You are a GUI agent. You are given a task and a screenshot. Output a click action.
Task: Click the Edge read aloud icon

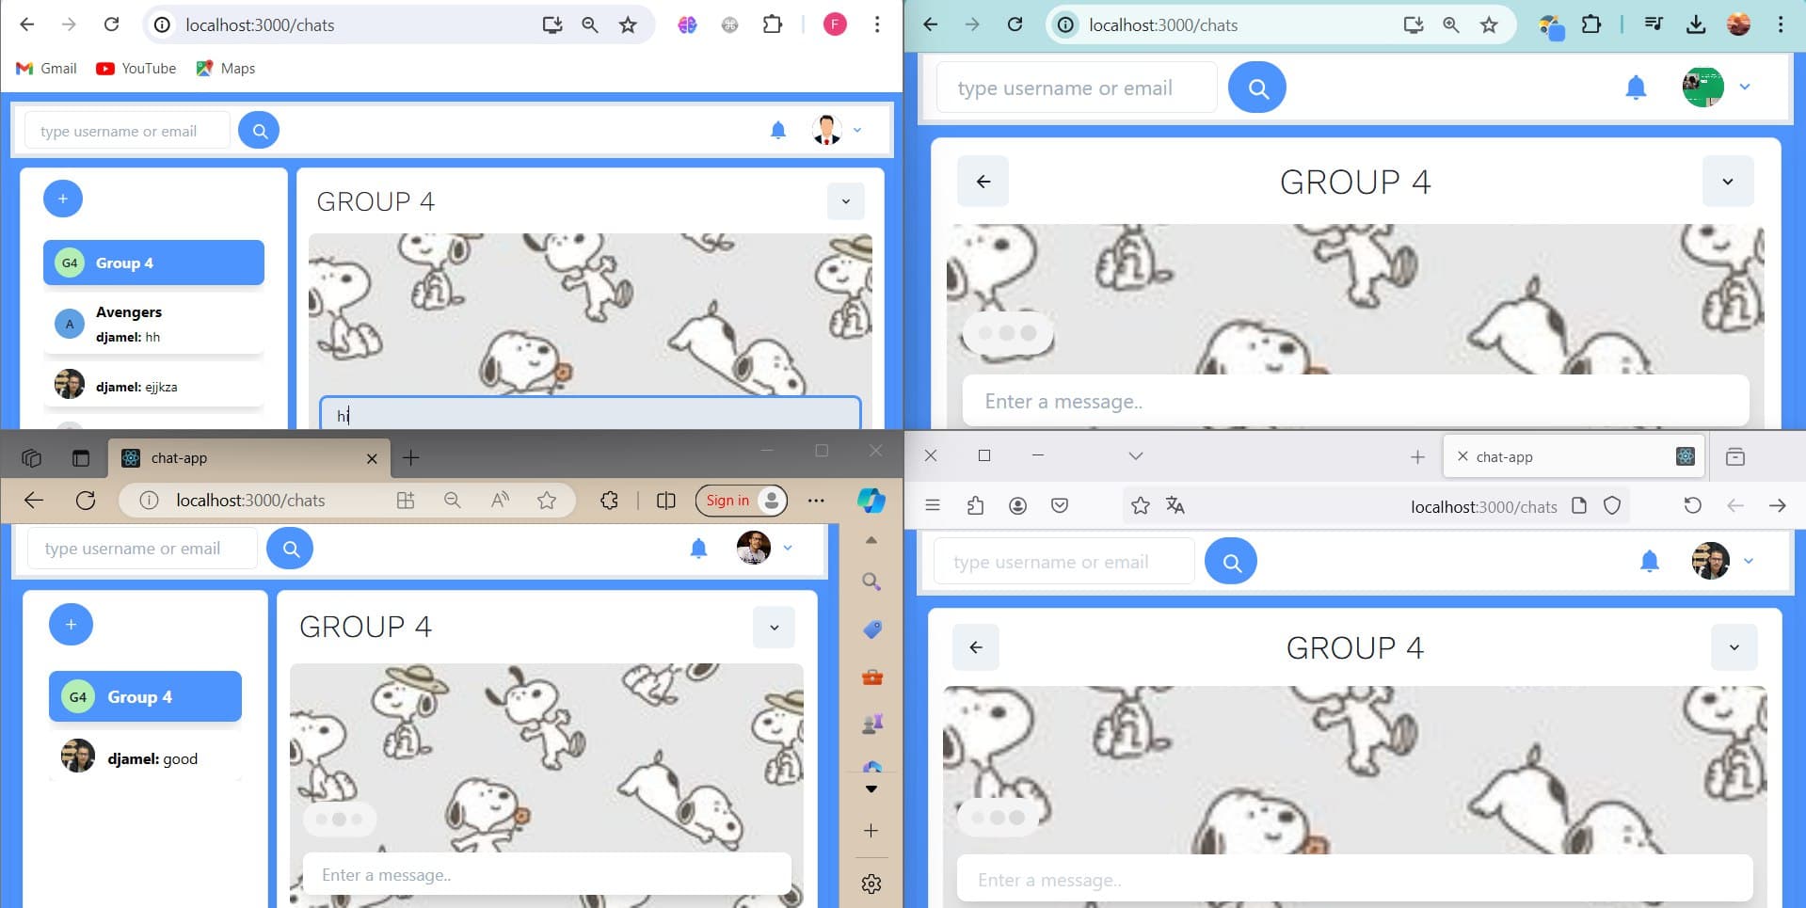point(500,501)
